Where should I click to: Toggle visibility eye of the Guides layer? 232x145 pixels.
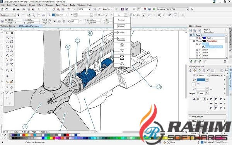click(x=197, y=38)
